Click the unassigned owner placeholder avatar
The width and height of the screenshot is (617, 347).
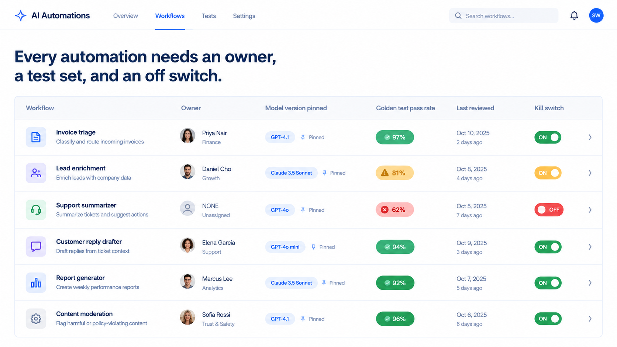point(187,208)
